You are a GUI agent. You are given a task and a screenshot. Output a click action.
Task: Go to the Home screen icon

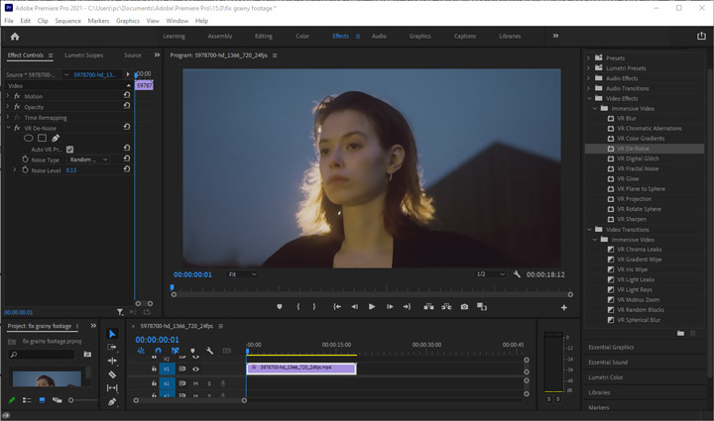(15, 37)
